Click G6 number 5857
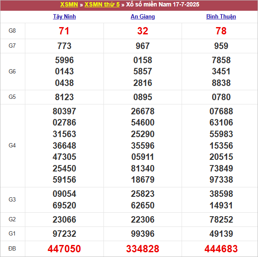The image size is (258, 257). 143,71
